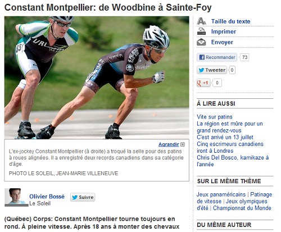The height and width of the screenshot is (232, 281).
Task: Enlarge photo via Agrandir link
Action: 169,144
